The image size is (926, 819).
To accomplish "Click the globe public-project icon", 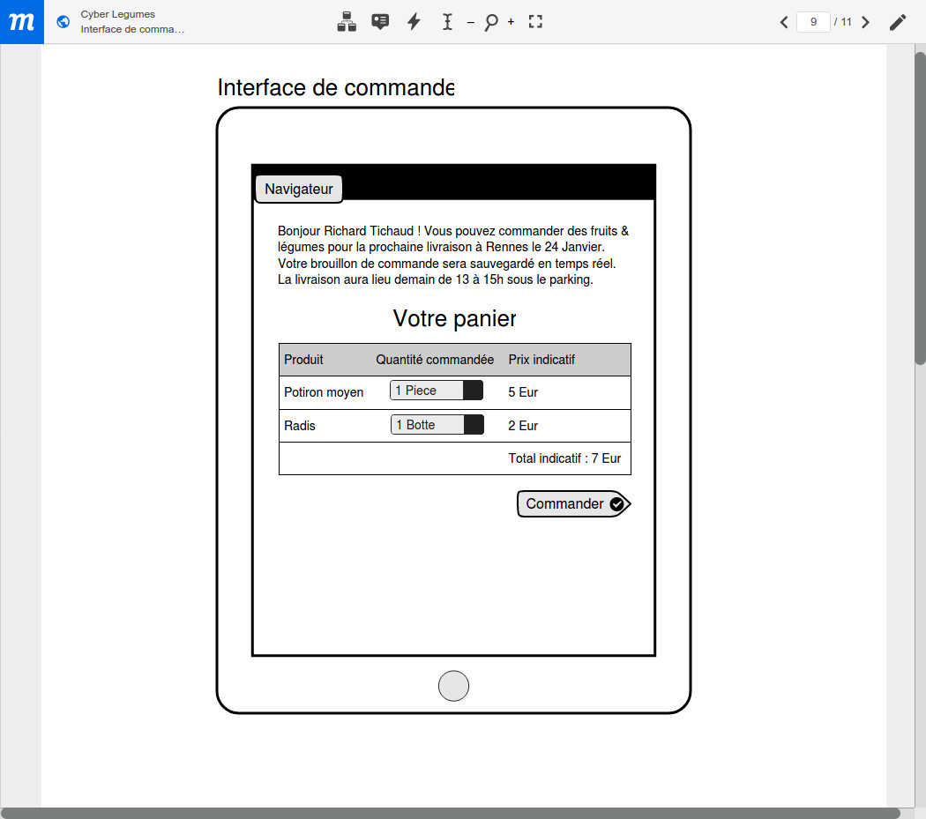I will pos(63,22).
